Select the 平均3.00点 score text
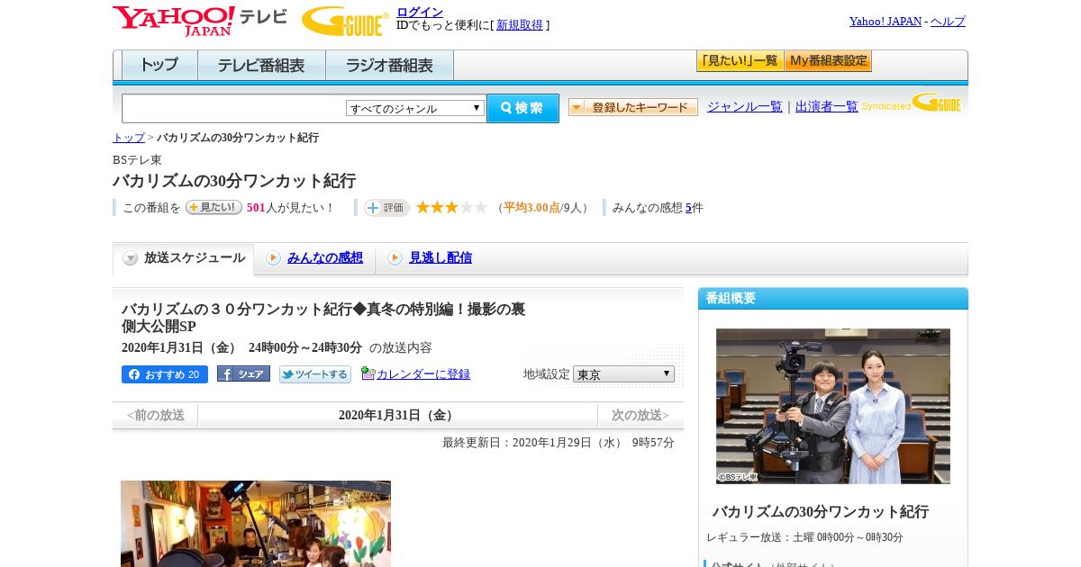The image size is (1081, 567). pyautogui.click(x=531, y=208)
